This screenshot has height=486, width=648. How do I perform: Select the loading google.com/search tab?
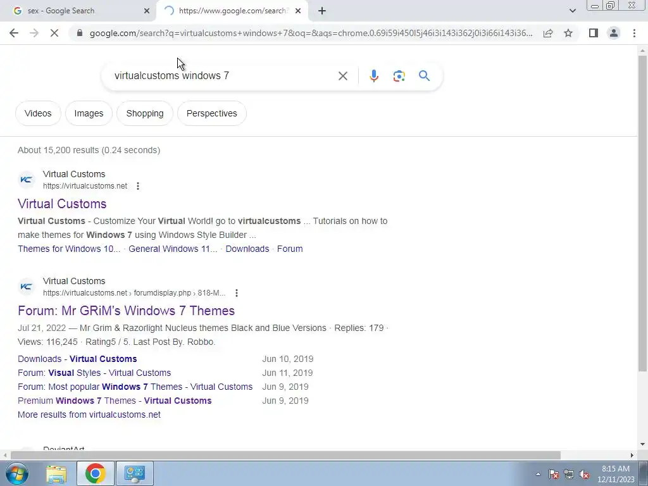[233, 11]
